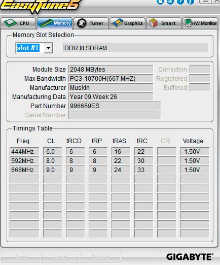The image size is (220, 265).
Task: Click the Freq column header
Action: [x=23, y=141]
